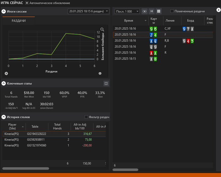Collapse the История столов section
The height and width of the screenshot is (177, 221).
pyautogui.click(x=4, y=117)
